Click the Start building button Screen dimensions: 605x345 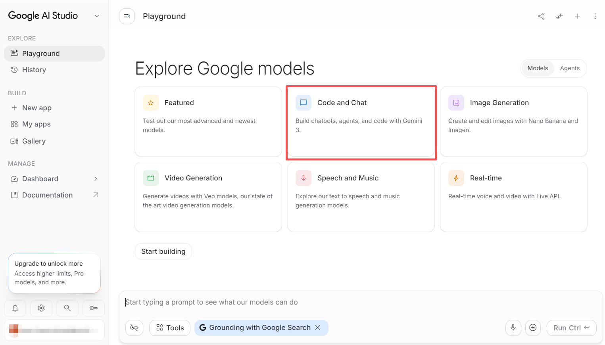point(163,251)
